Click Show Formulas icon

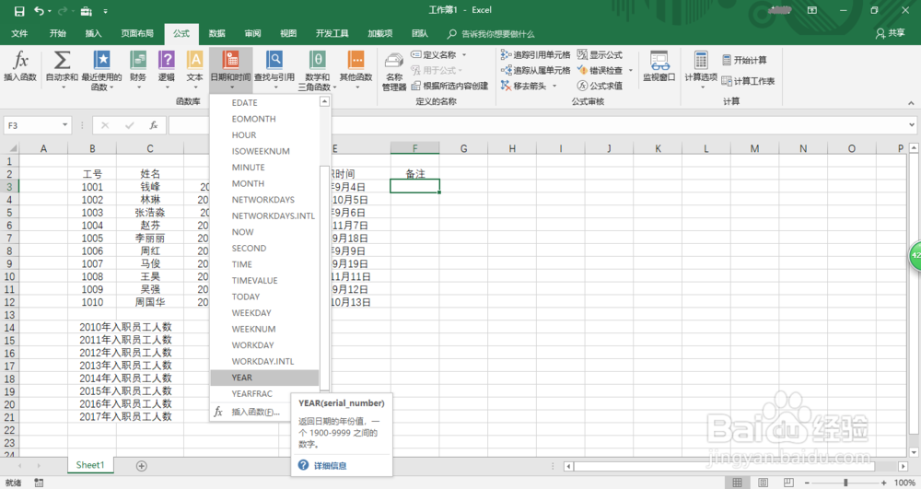(582, 54)
